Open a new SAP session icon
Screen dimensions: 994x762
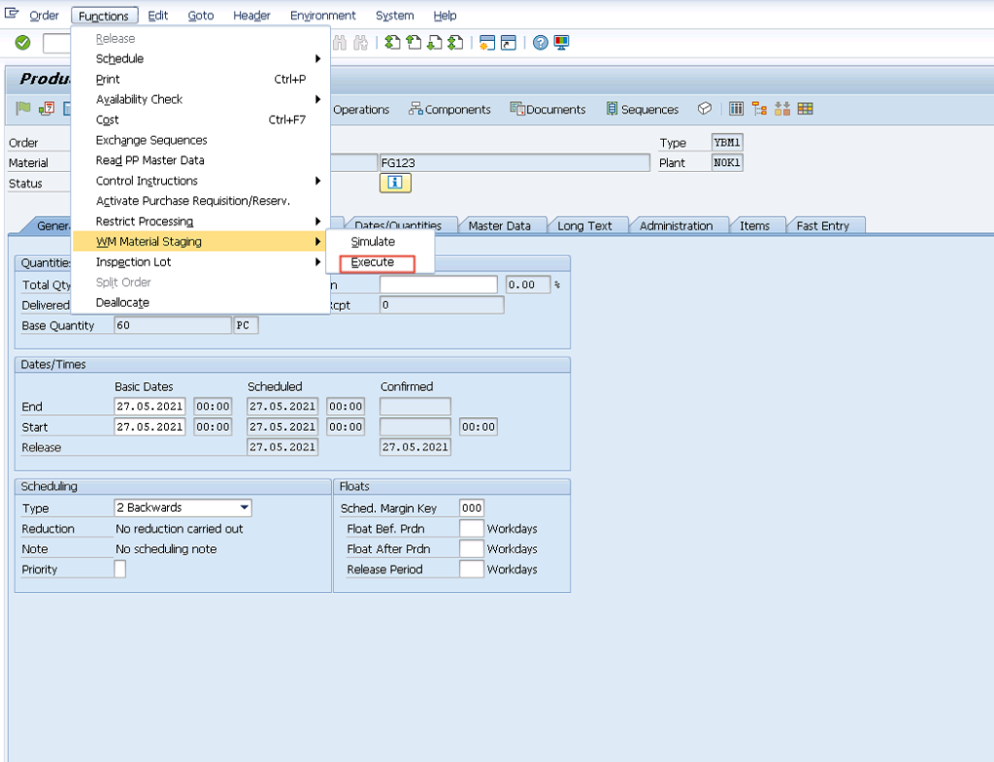[x=486, y=43]
